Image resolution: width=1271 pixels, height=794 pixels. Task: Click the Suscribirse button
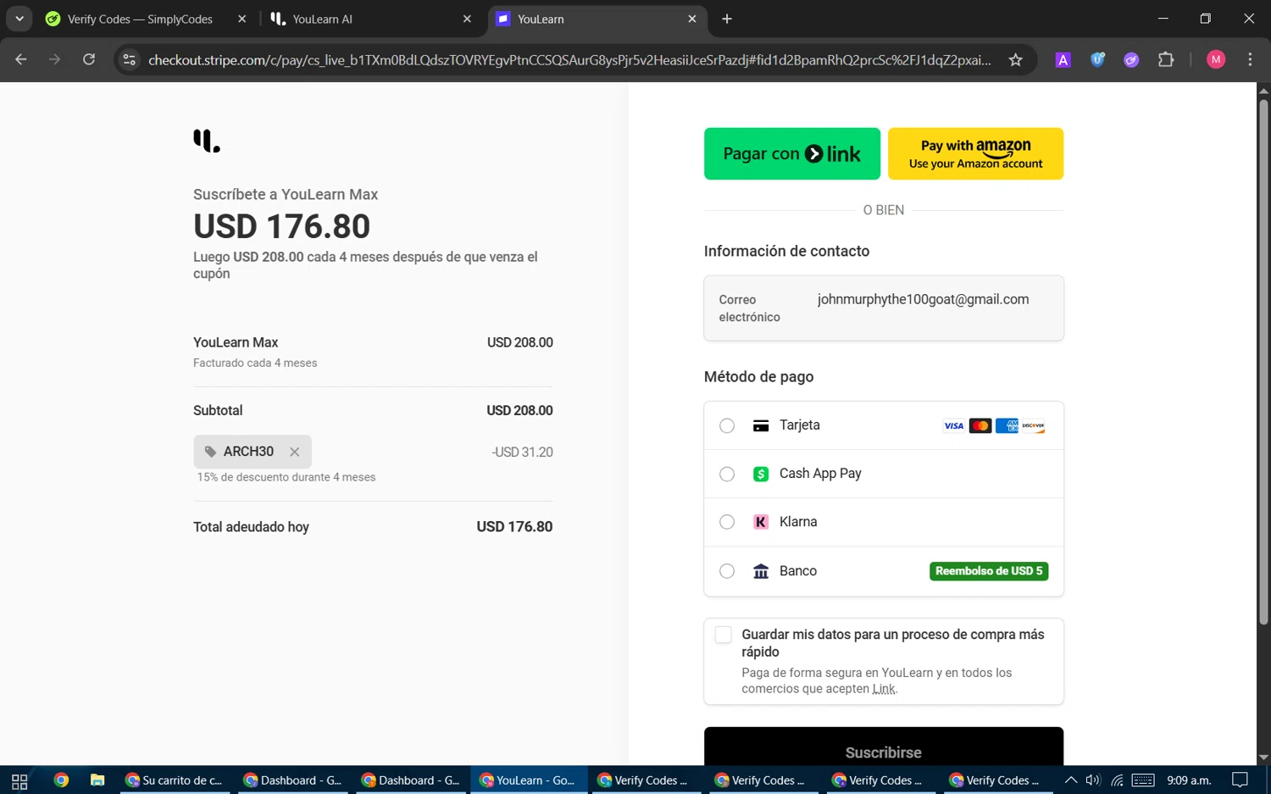point(883,747)
